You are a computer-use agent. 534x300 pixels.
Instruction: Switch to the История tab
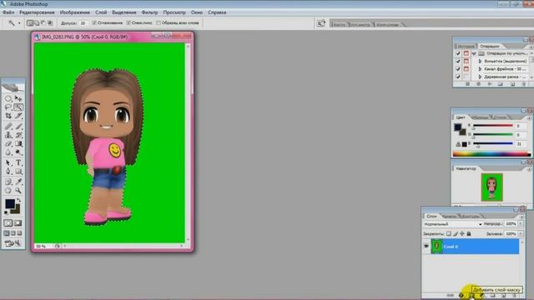point(466,46)
